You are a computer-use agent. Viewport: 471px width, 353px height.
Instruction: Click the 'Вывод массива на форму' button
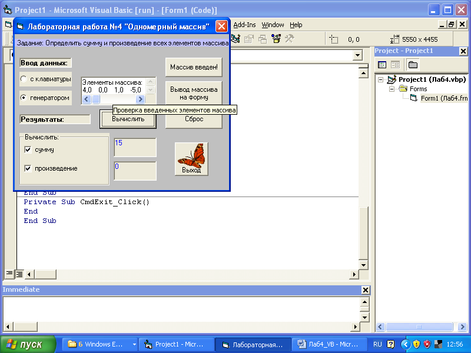coord(194,93)
